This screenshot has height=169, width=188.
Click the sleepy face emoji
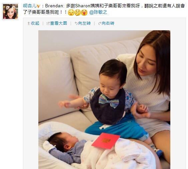click(71, 13)
